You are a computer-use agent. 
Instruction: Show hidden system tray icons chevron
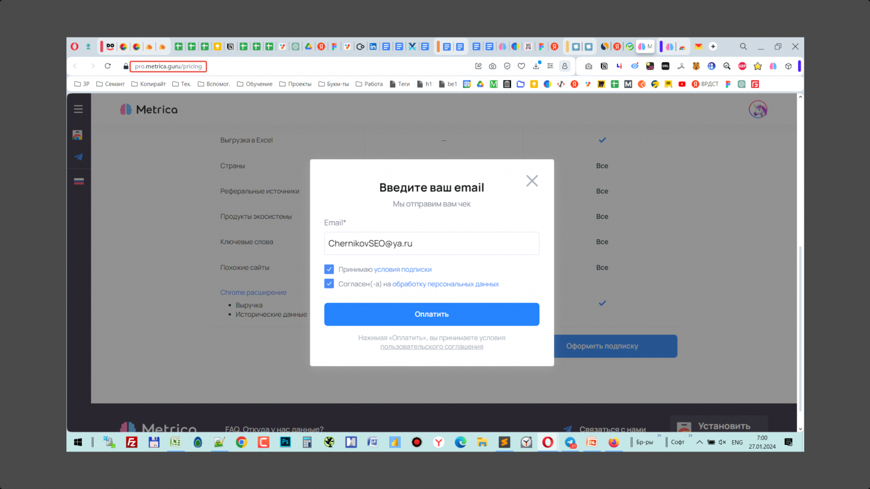pyautogui.click(x=700, y=442)
